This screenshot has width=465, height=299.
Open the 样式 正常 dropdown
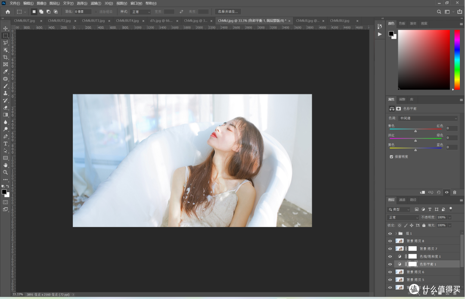pos(140,12)
